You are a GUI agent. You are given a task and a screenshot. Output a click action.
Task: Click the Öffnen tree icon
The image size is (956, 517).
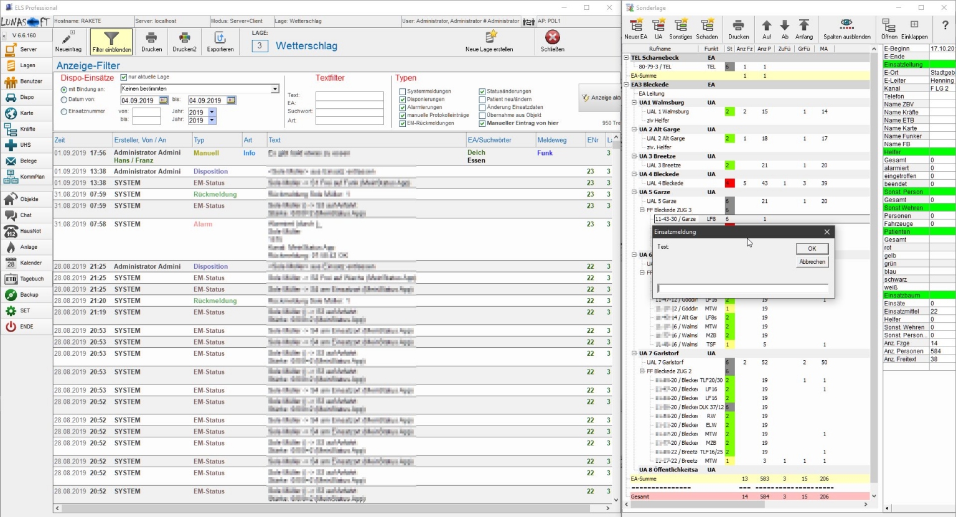click(x=889, y=26)
